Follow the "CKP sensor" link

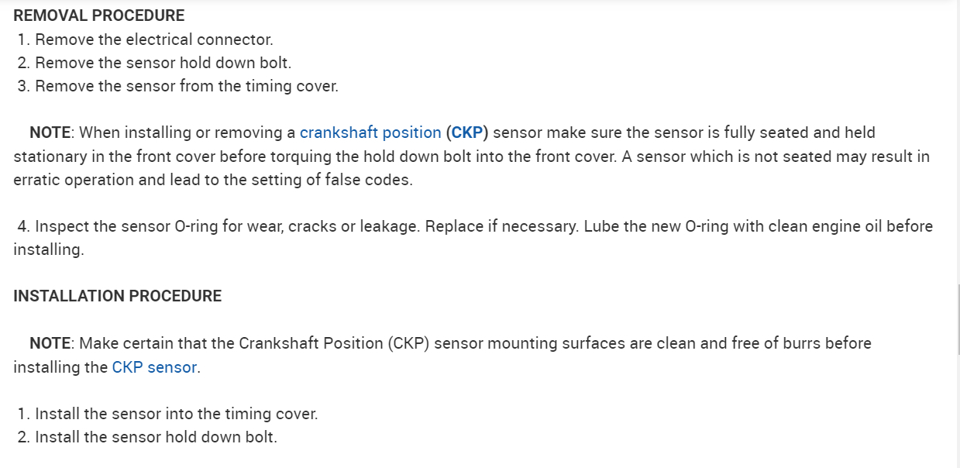pyautogui.click(x=154, y=367)
